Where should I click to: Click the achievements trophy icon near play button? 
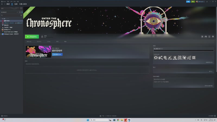(42, 37)
